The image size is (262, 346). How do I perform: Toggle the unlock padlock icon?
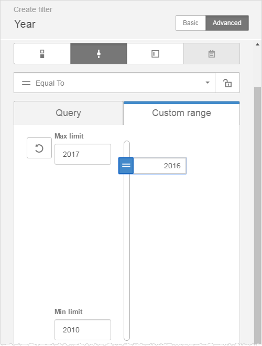tap(227, 83)
